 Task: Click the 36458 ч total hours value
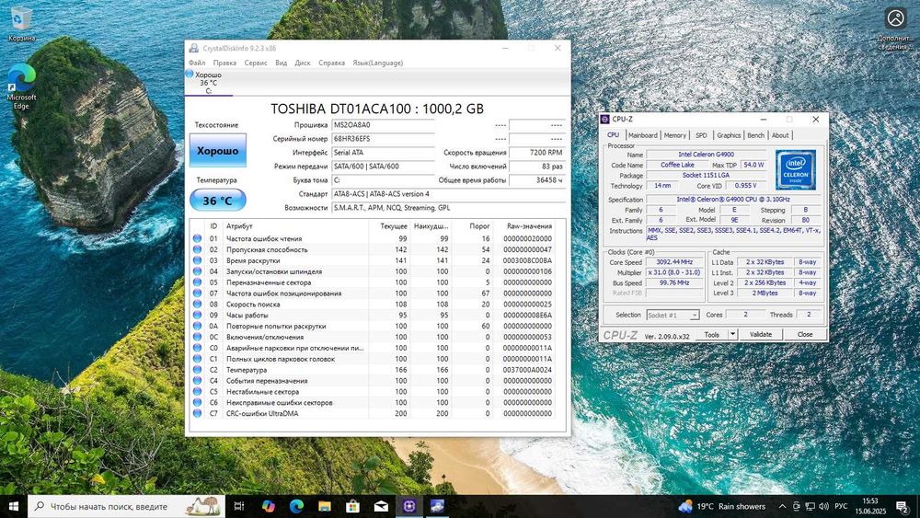[537, 180]
